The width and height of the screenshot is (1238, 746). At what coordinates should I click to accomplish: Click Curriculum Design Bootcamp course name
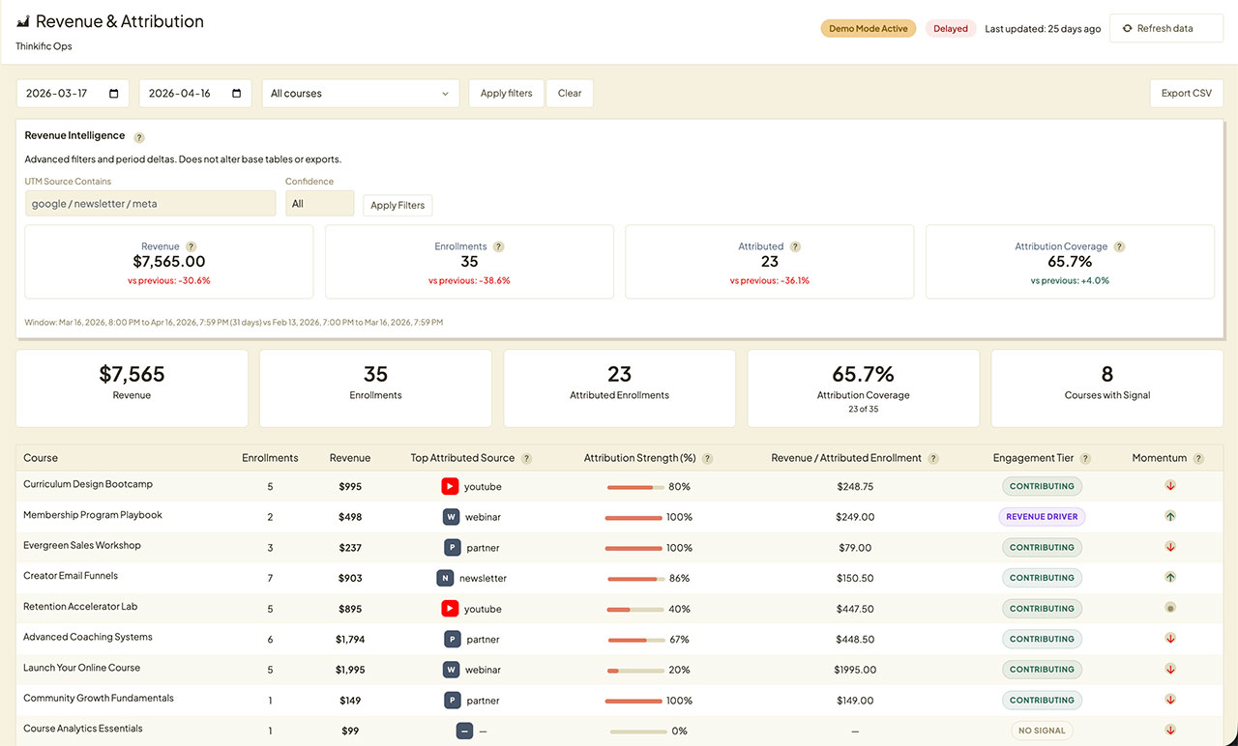[88, 484]
